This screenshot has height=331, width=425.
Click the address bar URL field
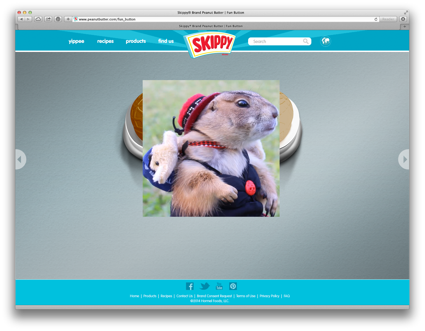click(x=226, y=19)
